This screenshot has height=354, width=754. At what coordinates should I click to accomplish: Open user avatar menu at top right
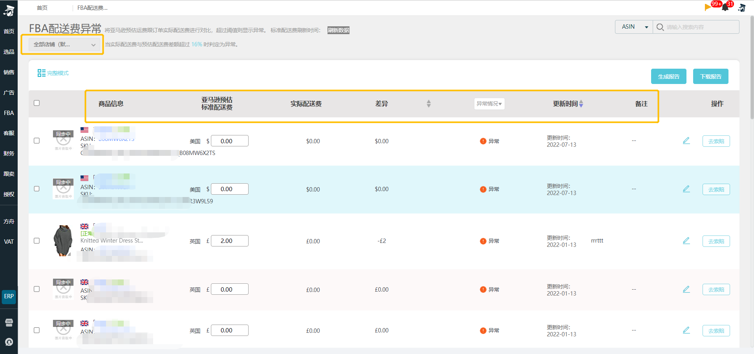click(x=742, y=7)
